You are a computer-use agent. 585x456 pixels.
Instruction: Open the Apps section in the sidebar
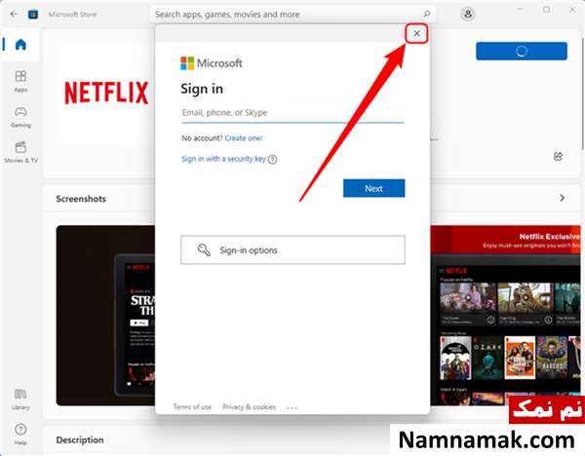coord(20,81)
